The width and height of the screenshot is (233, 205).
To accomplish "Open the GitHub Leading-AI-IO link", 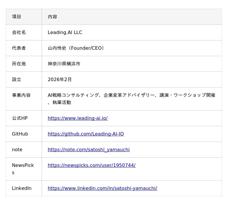I will coord(86,134).
